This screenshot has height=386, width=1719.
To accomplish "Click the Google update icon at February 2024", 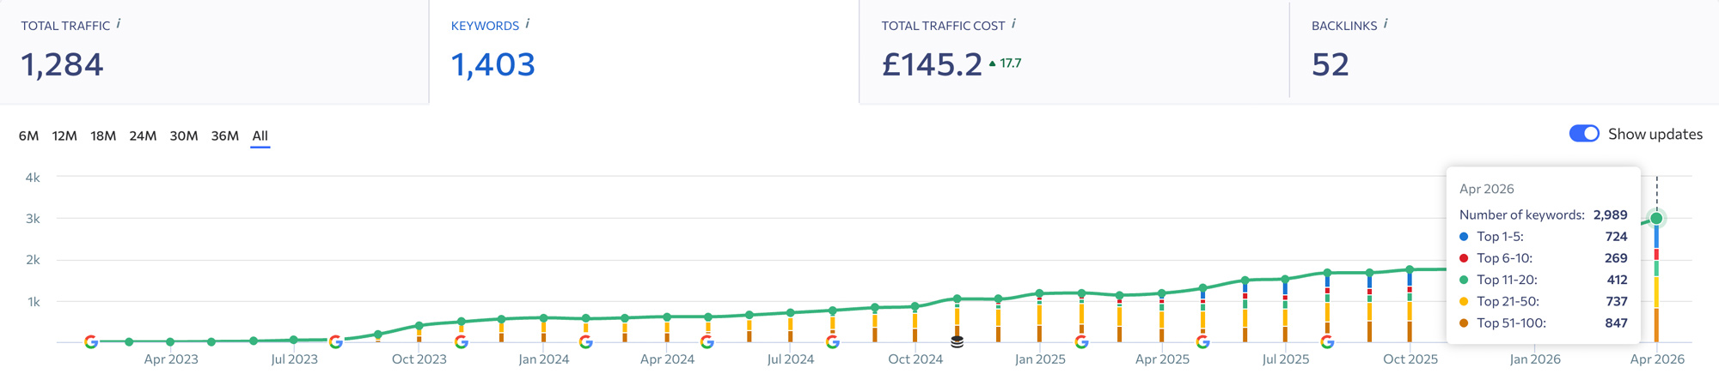I will pyautogui.click(x=586, y=341).
